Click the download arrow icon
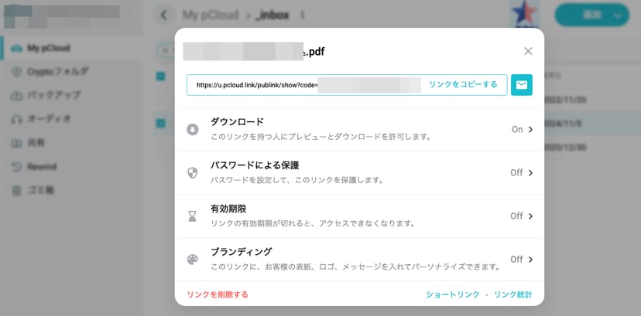 click(x=193, y=129)
